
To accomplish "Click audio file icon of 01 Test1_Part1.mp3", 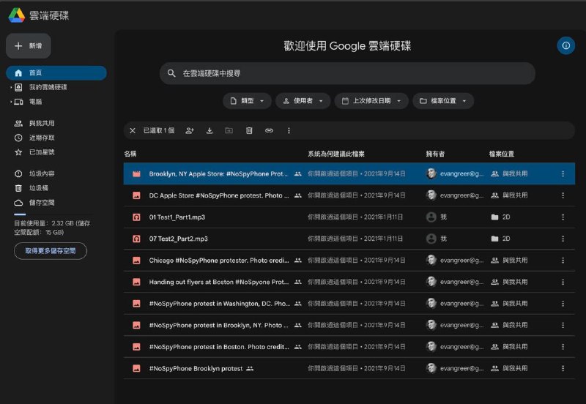I will pos(136,217).
